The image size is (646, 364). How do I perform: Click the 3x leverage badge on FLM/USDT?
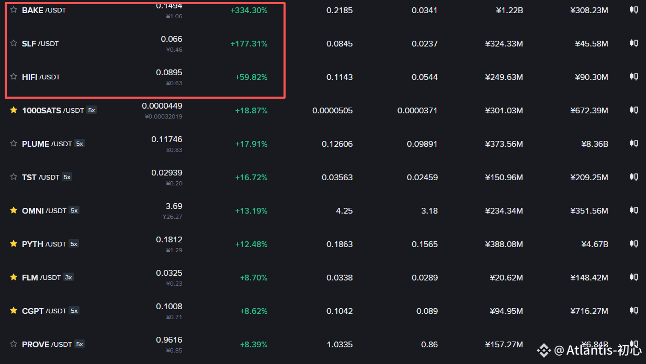point(68,277)
